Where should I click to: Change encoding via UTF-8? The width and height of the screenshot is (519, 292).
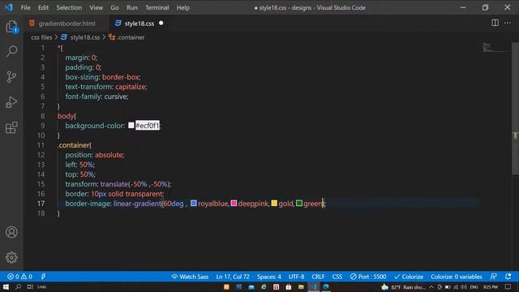coord(296,277)
